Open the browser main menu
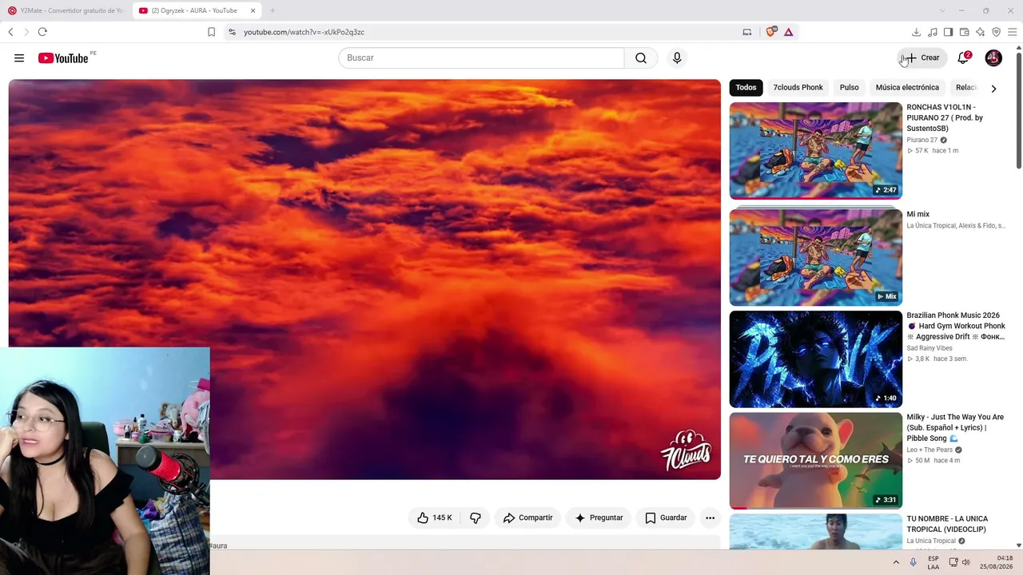Viewport: 1023px width, 575px height. point(1012,32)
